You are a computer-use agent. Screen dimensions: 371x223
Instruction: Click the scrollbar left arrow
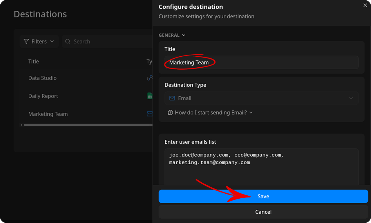point(21,125)
